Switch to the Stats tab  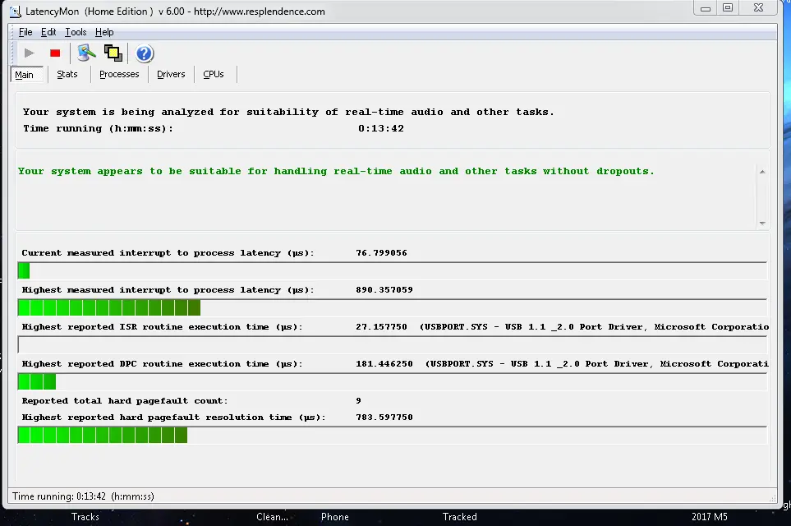pos(67,74)
